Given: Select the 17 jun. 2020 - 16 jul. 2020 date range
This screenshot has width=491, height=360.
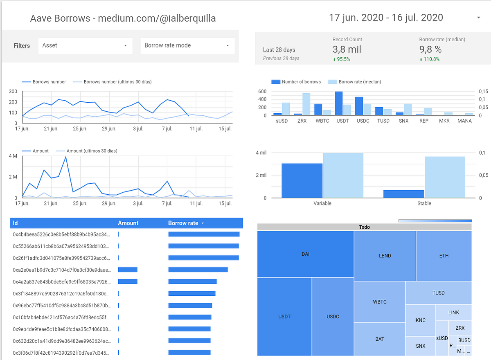Looking at the screenshot, I should 386,18.
